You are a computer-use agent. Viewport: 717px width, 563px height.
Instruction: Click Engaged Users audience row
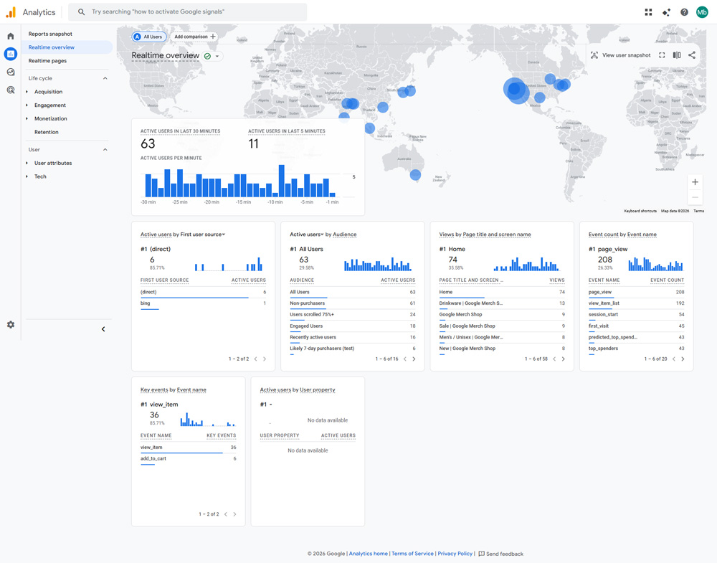click(x=353, y=326)
